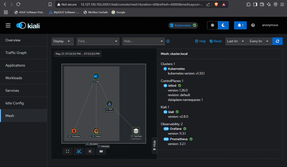Viewport: 287px width, 167px height.
Task: Open the MyASUS Software bookmark
Action: click(64, 12)
